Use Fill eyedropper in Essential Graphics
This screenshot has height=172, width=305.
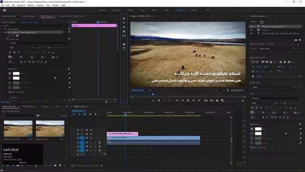(300, 129)
